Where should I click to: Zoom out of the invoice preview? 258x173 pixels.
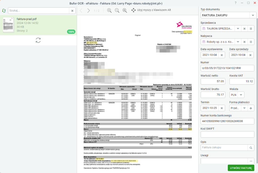coord(117,11)
